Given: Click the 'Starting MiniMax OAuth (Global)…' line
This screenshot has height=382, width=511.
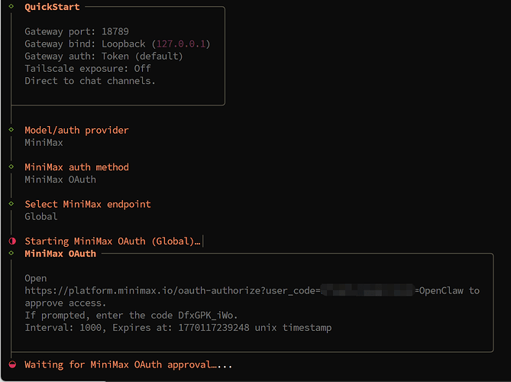Looking at the screenshot, I should pos(112,241).
